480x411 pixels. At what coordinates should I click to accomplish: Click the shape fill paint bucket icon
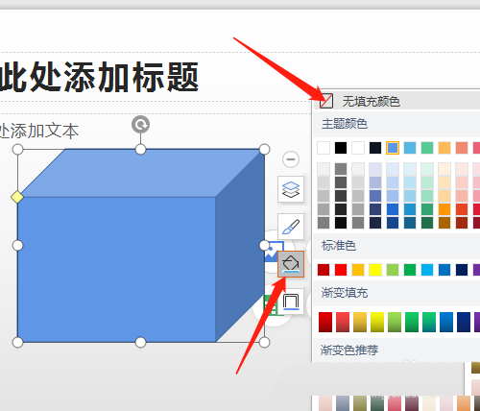click(x=291, y=264)
